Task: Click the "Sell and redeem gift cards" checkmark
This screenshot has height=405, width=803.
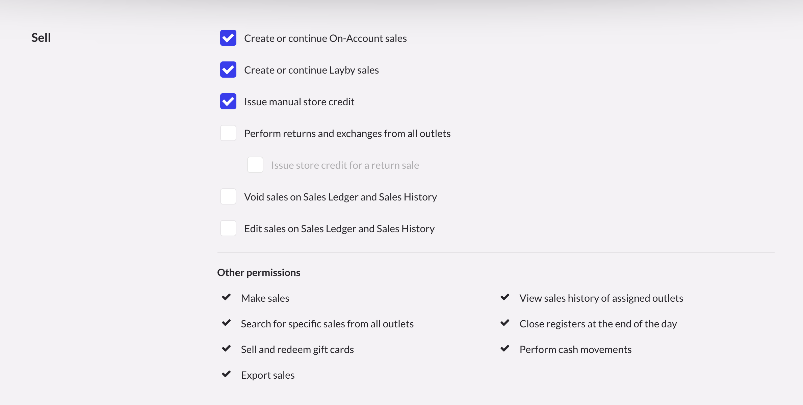Action: click(x=226, y=349)
